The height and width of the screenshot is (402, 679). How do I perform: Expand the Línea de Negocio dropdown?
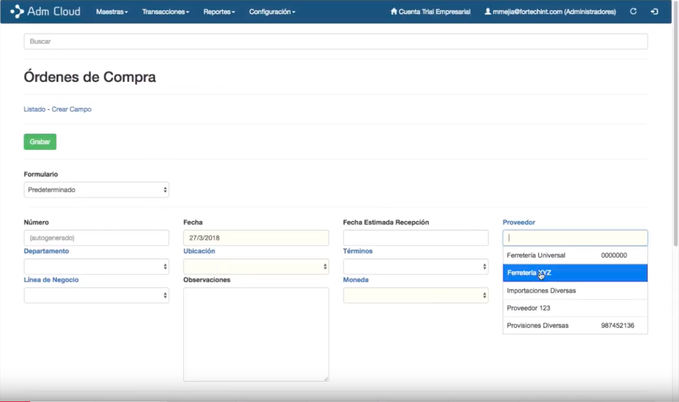coord(96,294)
